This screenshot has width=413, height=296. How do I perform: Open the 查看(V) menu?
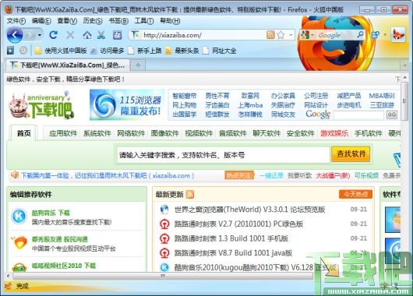(x=67, y=21)
